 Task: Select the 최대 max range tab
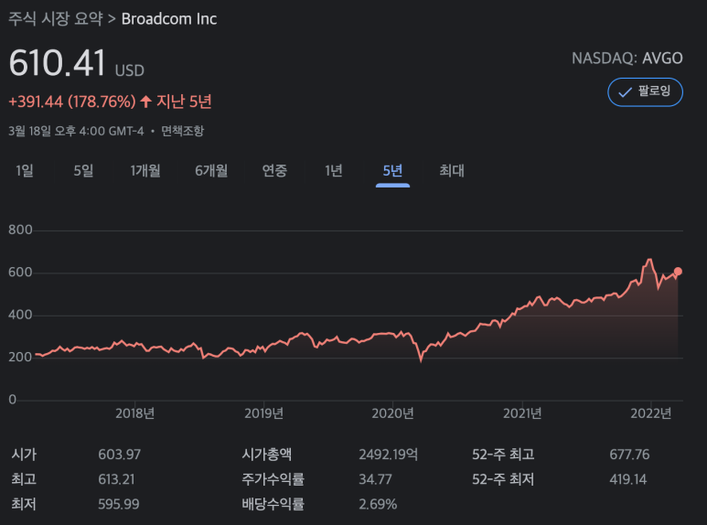(x=452, y=170)
